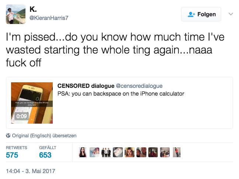
Task: Click the globe translate icon
Action: (8, 135)
